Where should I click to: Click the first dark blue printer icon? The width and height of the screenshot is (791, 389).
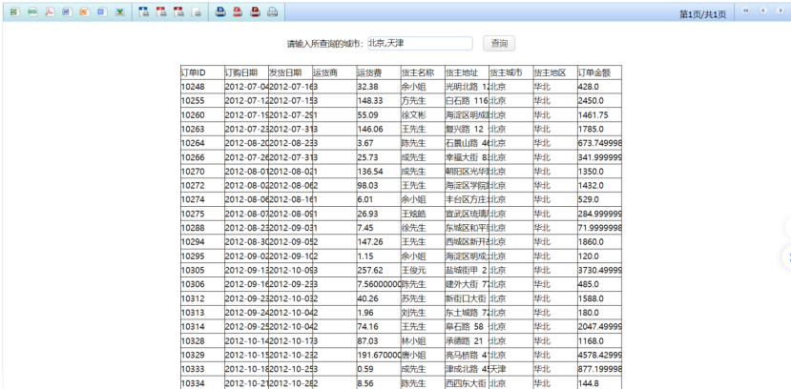220,12
